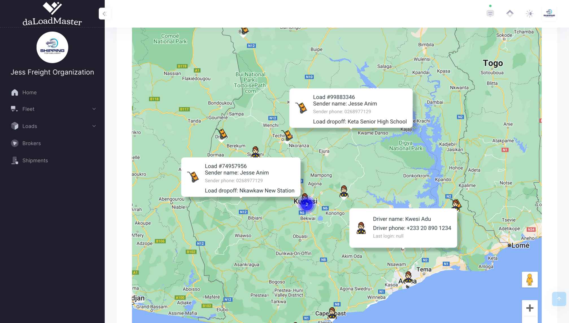Expand the Loads dropdown submenu
569x323 pixels.
tap(94, 126)
